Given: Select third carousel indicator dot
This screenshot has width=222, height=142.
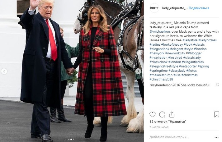Looking at the screenshot, I should (73, 139).
